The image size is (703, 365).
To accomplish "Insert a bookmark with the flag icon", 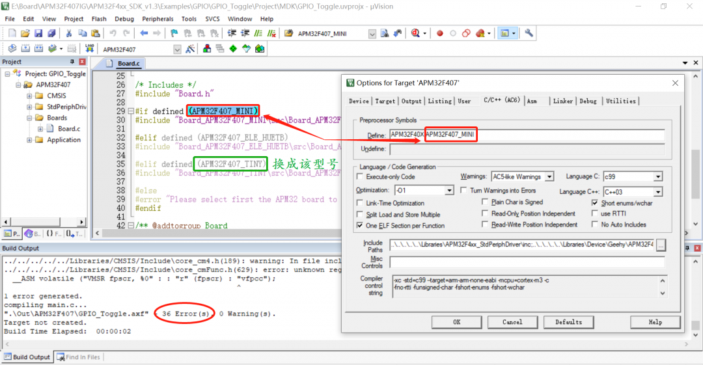I will pyautogui.click(x=174, y=33).
